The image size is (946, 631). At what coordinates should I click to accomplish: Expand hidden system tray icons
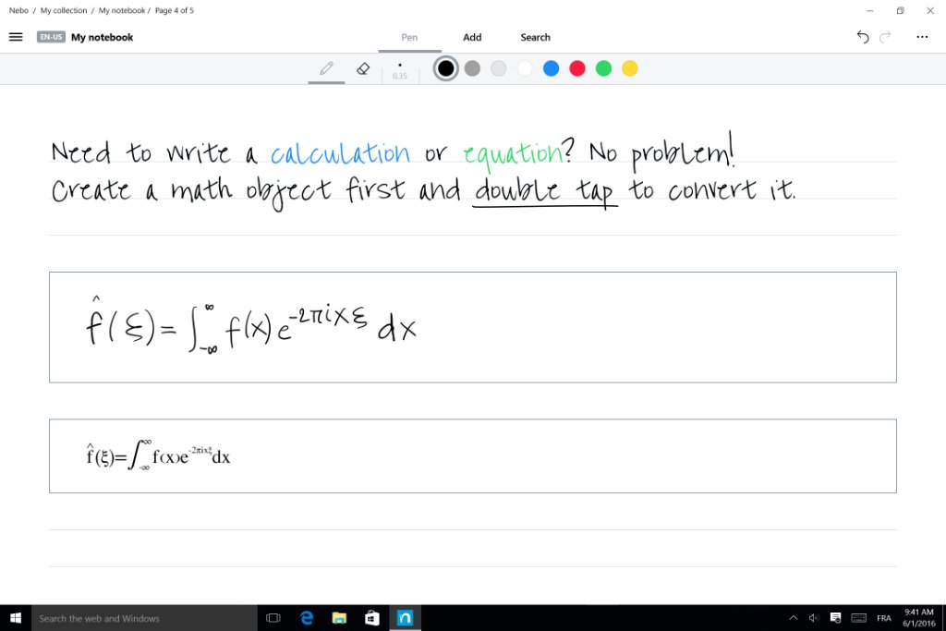793,617
